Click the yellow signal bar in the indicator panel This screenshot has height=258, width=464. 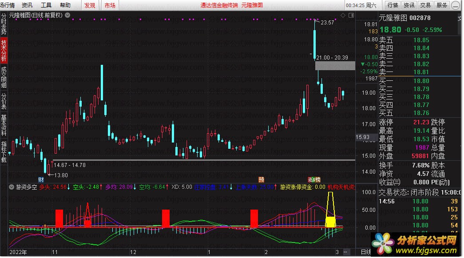330,222
